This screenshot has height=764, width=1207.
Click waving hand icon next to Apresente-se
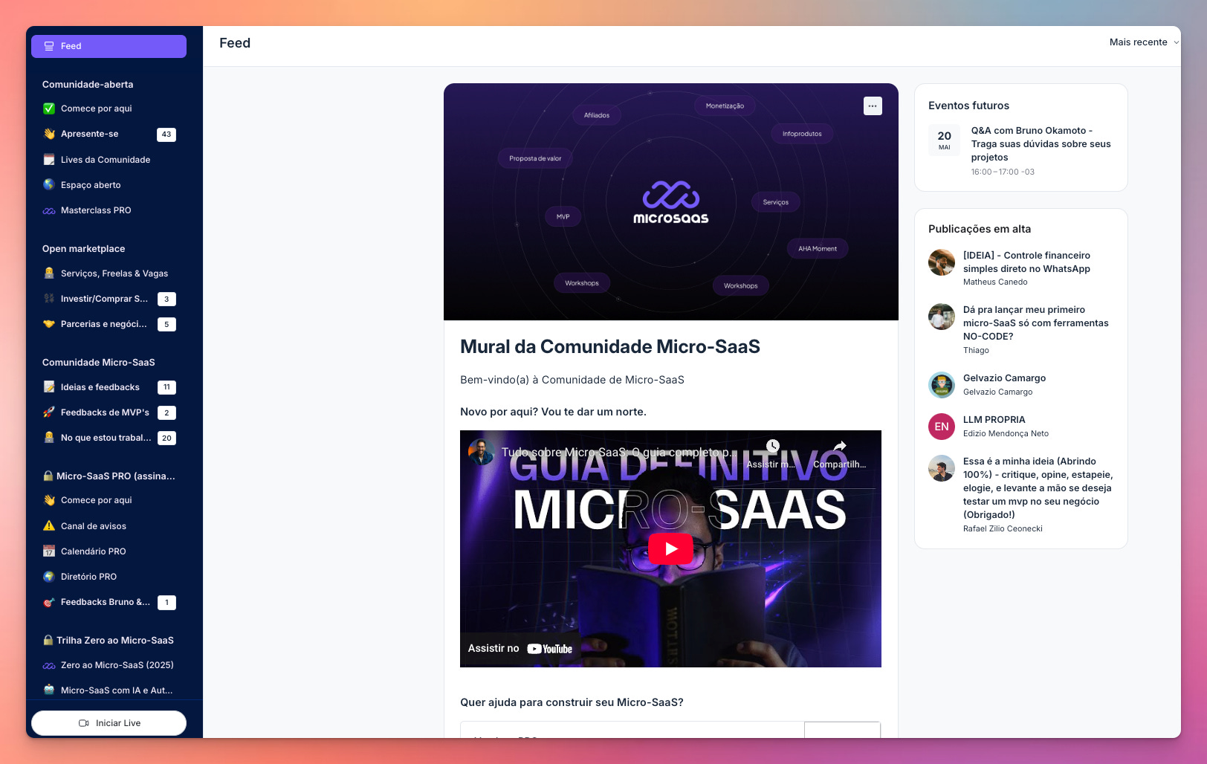pyautogui.click(x=49, y=134)
